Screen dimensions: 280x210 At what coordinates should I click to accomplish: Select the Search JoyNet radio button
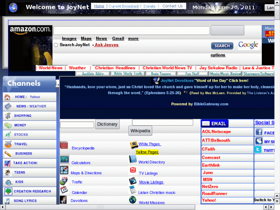pyautogui.click(x=56, y=45)
